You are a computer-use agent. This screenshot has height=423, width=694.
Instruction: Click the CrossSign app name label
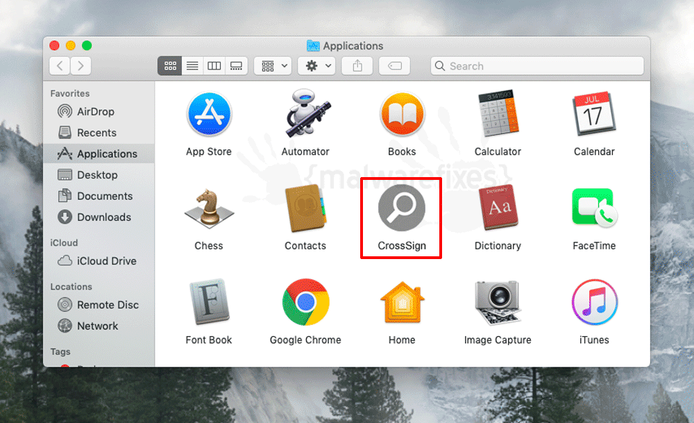402,246
